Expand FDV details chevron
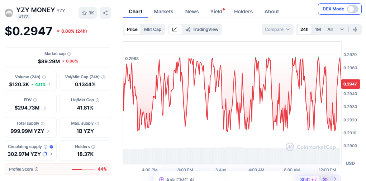Screen dimensions: 366x181 tap(45, 108)
